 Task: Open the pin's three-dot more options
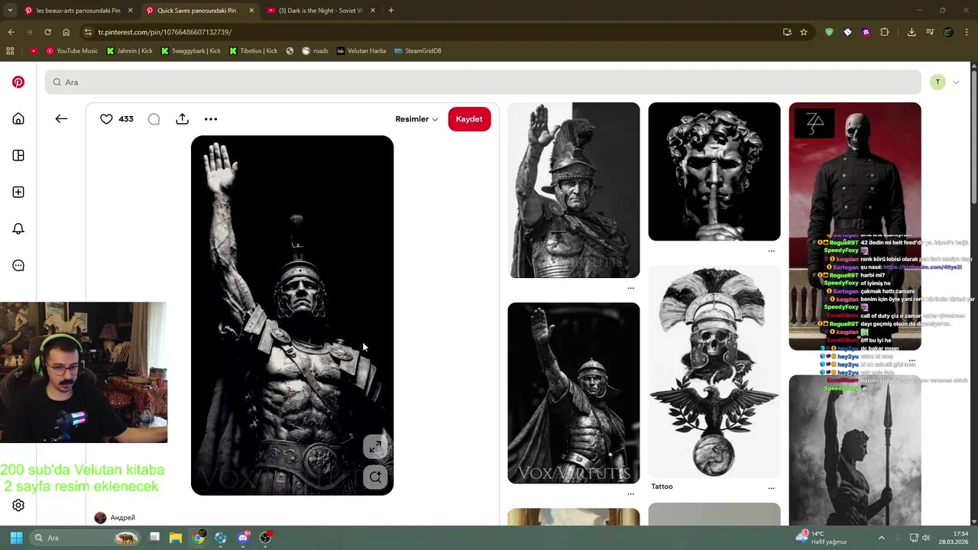click(211, 118)
